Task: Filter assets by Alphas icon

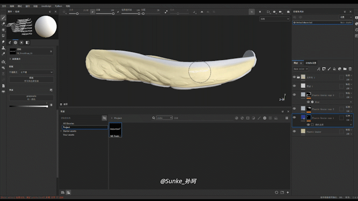Action: click(x=264, y=118)
